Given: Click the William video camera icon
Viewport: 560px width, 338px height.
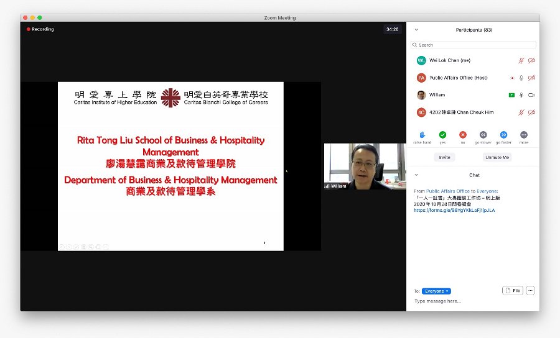Looking at the screenshot, I should coord(531,95).
